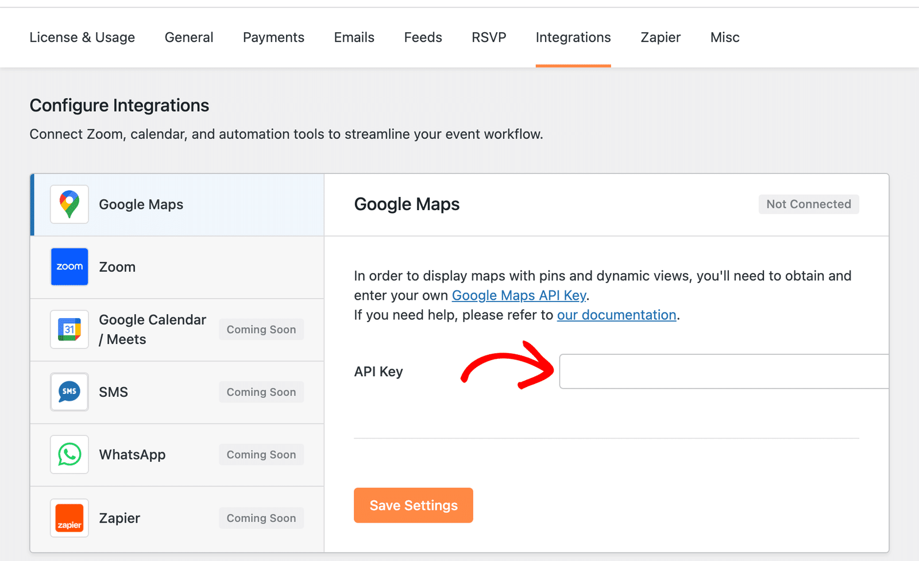Click the WhatsApp logo icon

point(69,454)
